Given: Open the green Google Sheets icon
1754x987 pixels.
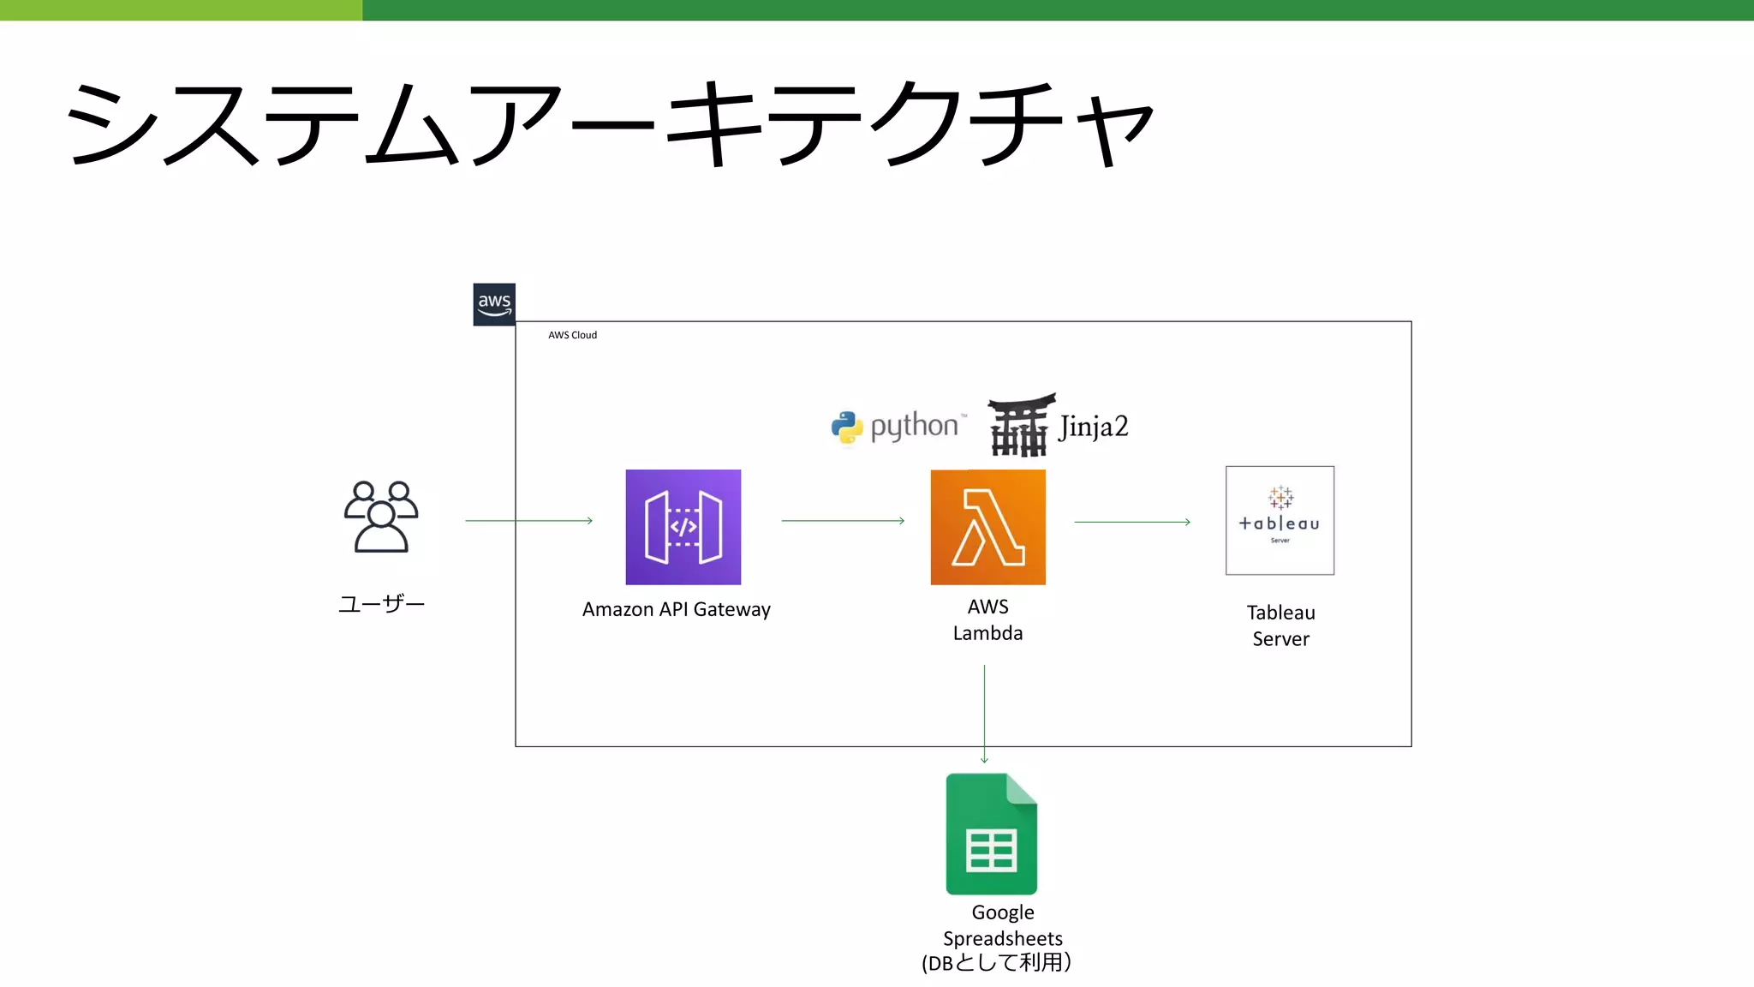Looking at the screenshot, I should [991, 834].
